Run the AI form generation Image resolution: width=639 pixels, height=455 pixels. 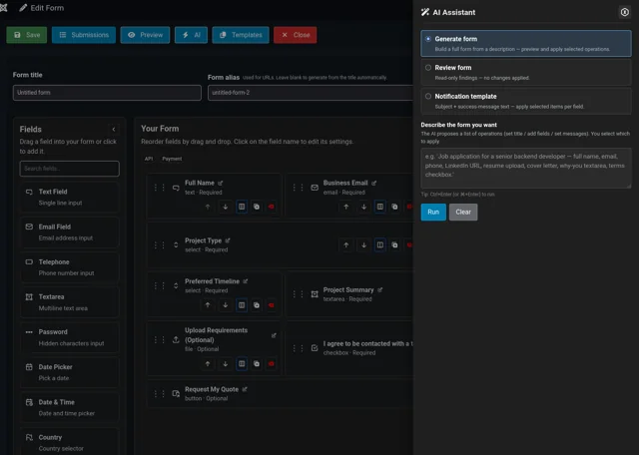point(433,213)
